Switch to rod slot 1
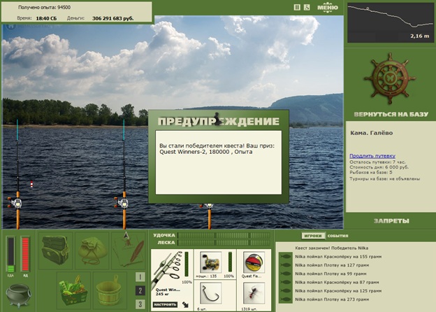Image resolution: width=436 pixels, height=312 pixels. click(140, 277)
